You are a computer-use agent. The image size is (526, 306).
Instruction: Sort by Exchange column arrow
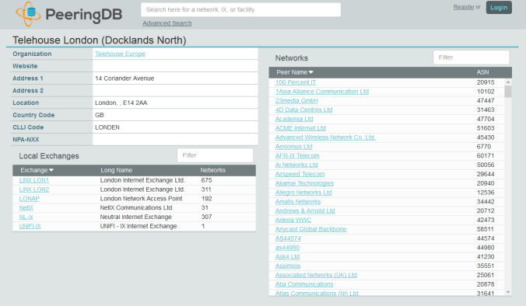click(x=51, y=170)
